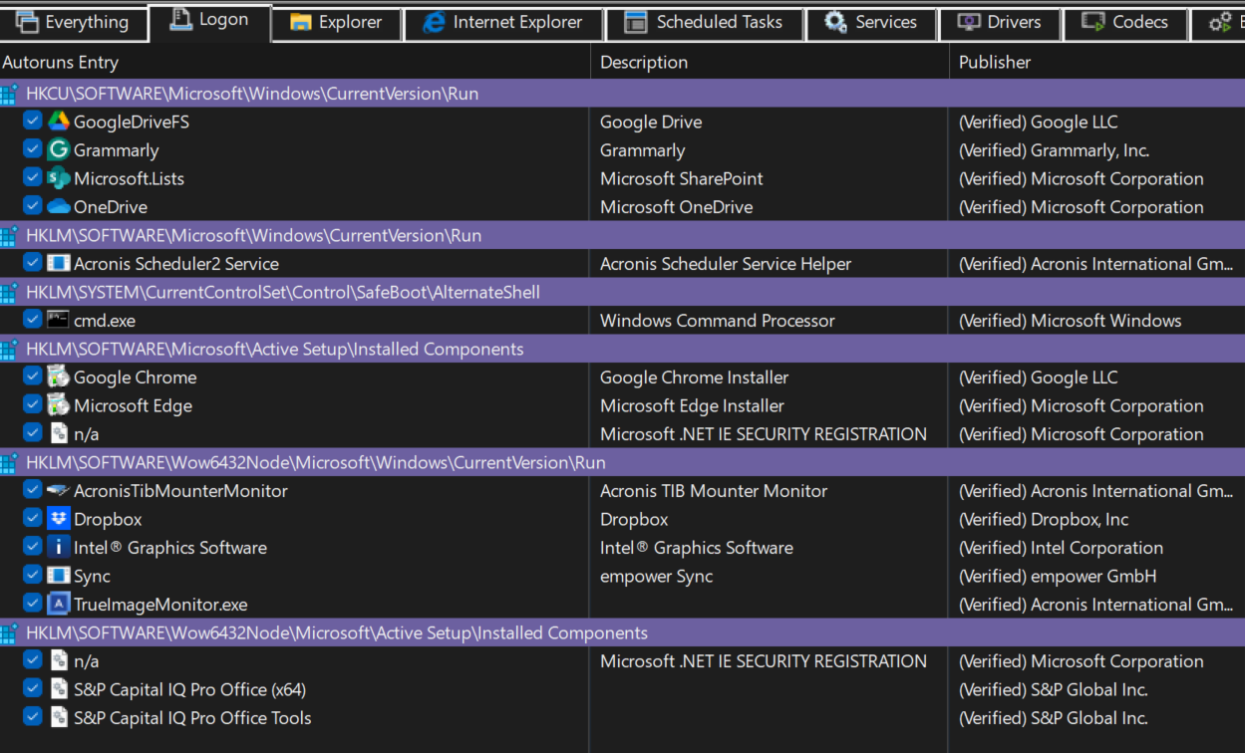
Task: Switch to the Drivers tab
Action: [1000, 22]
